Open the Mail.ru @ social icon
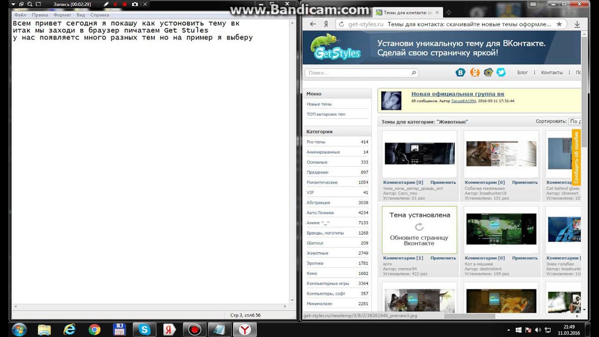 488,72
